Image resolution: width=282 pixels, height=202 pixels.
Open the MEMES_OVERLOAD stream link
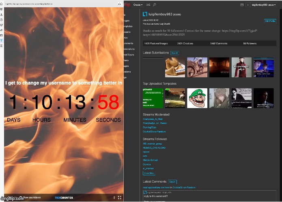click(154, 148)
